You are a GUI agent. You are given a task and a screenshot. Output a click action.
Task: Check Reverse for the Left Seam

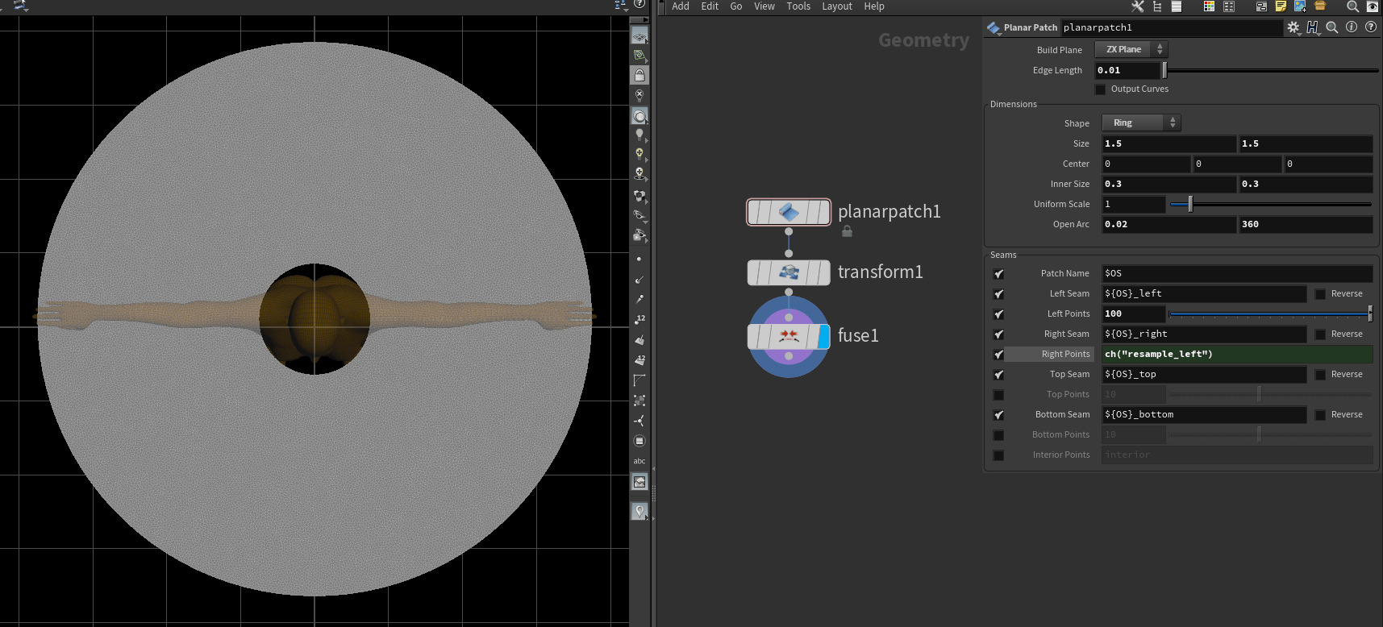[1320, 294]
